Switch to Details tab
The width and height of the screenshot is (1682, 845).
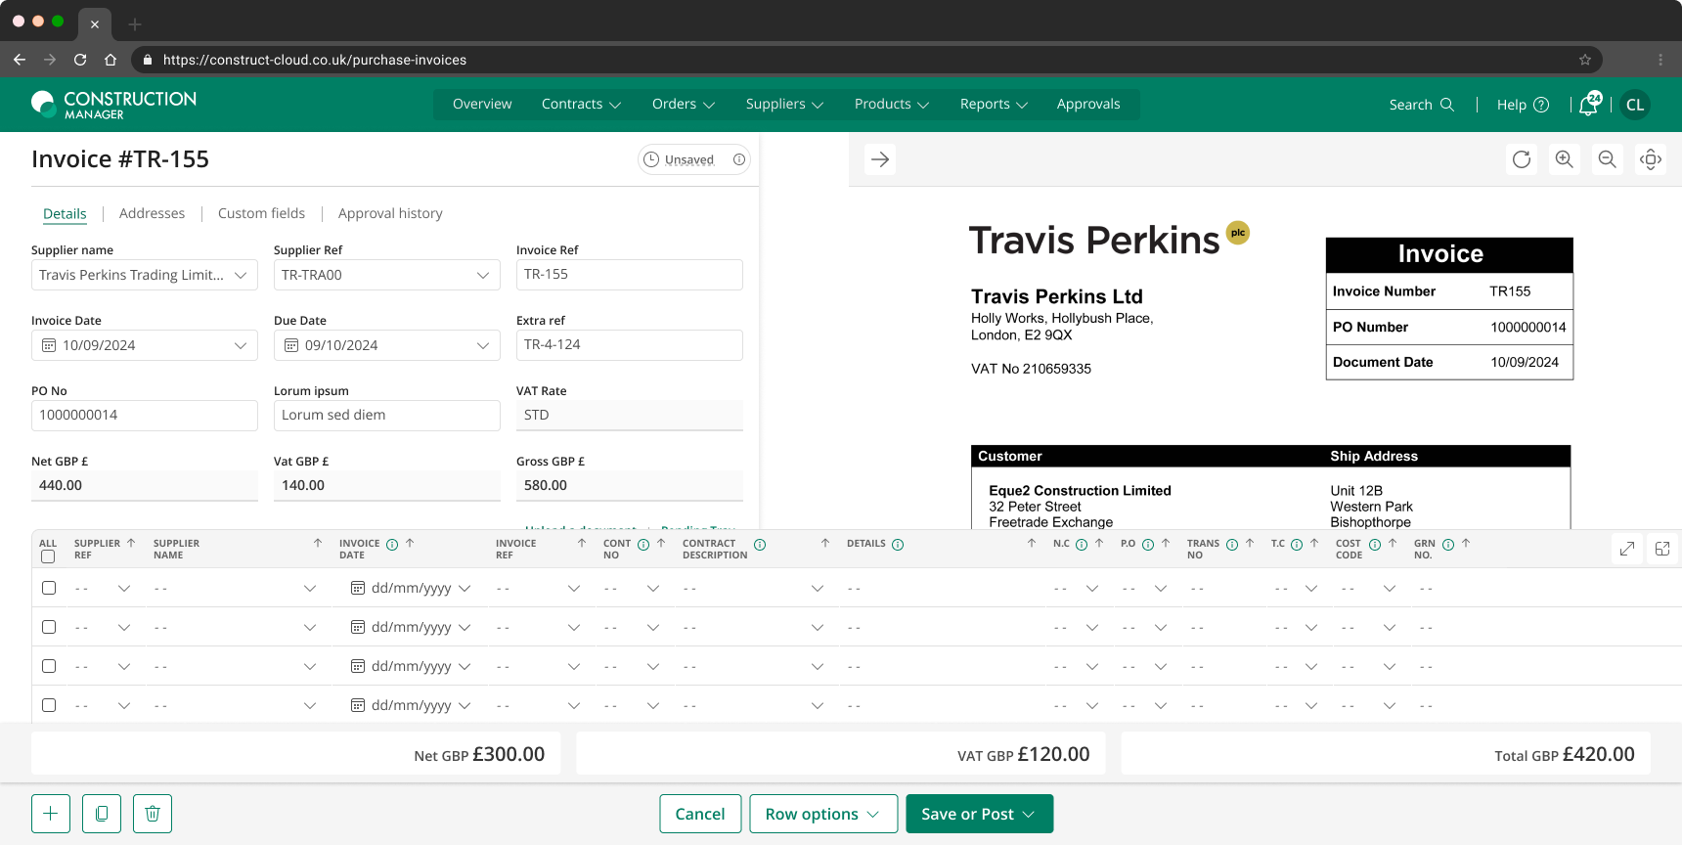tap(65, 213)
